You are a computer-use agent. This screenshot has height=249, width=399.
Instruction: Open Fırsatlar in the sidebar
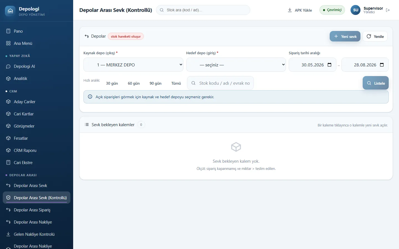pos(37,138)
